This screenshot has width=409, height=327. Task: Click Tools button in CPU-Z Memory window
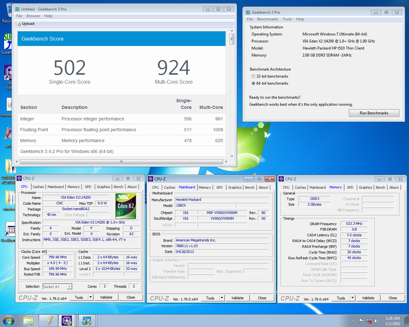(341, 298)
